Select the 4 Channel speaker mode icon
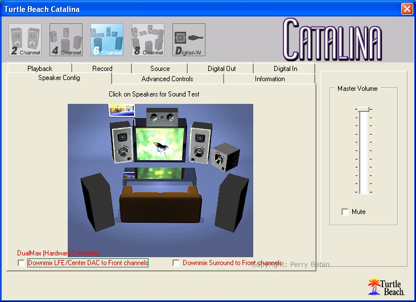This screenshot has height=302, width=416. [66, 40]
